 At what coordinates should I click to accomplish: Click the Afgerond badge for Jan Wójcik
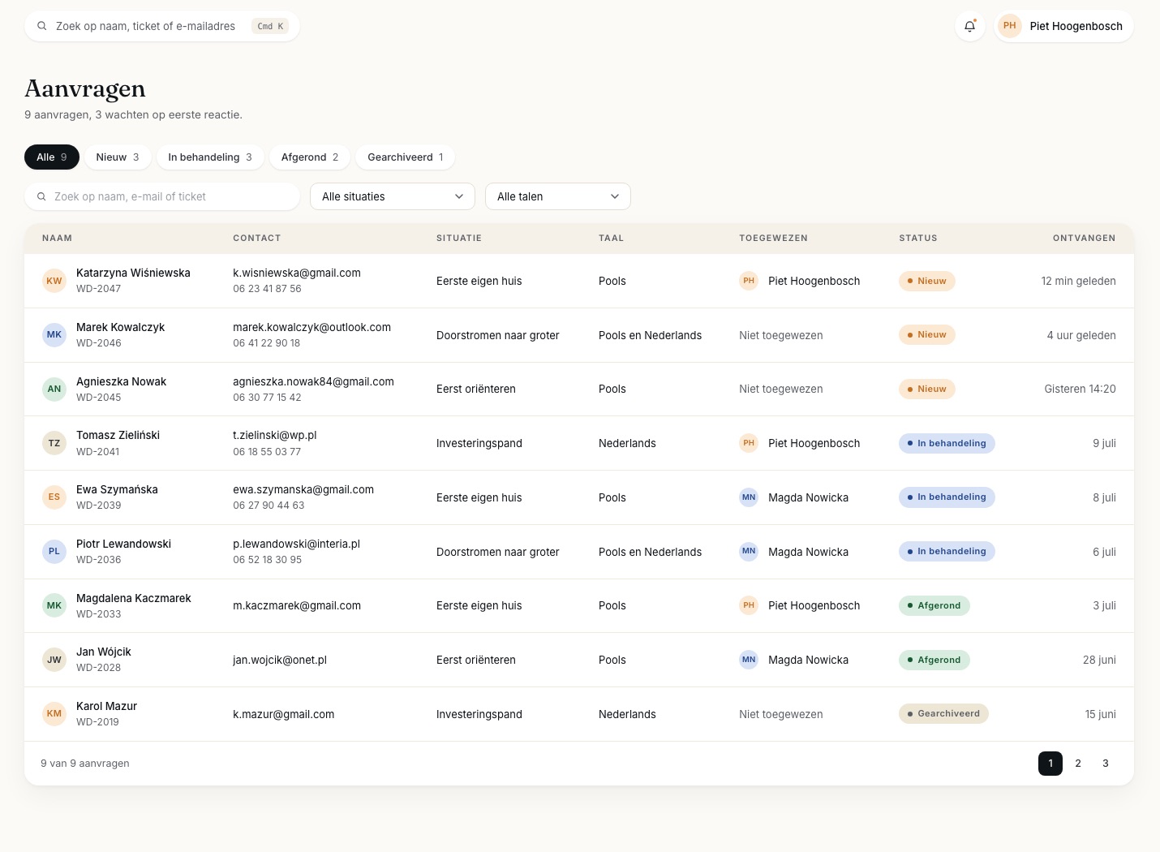coord(934,660)
